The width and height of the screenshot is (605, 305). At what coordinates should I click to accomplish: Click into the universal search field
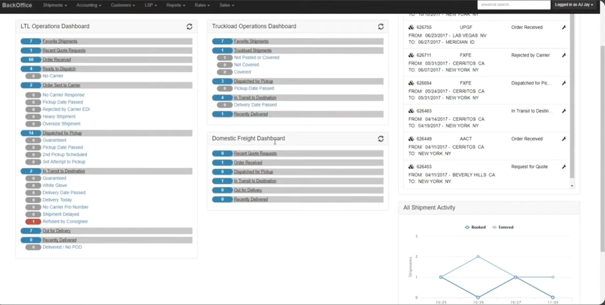(x=514, y=5)
